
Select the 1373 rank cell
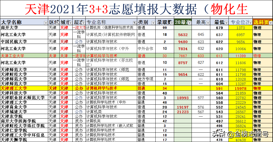coord(241,28)
